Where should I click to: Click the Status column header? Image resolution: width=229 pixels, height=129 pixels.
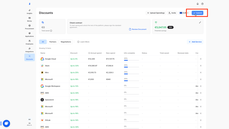144,53
